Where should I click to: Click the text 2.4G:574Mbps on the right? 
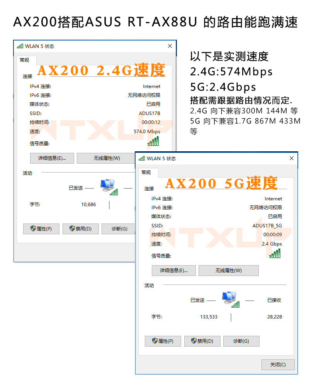point(231,72)
